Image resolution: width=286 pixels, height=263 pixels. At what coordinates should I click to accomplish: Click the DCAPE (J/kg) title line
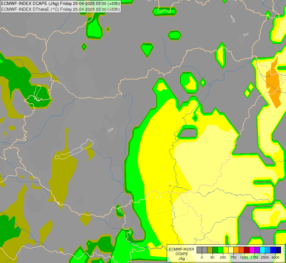[60, 4]
